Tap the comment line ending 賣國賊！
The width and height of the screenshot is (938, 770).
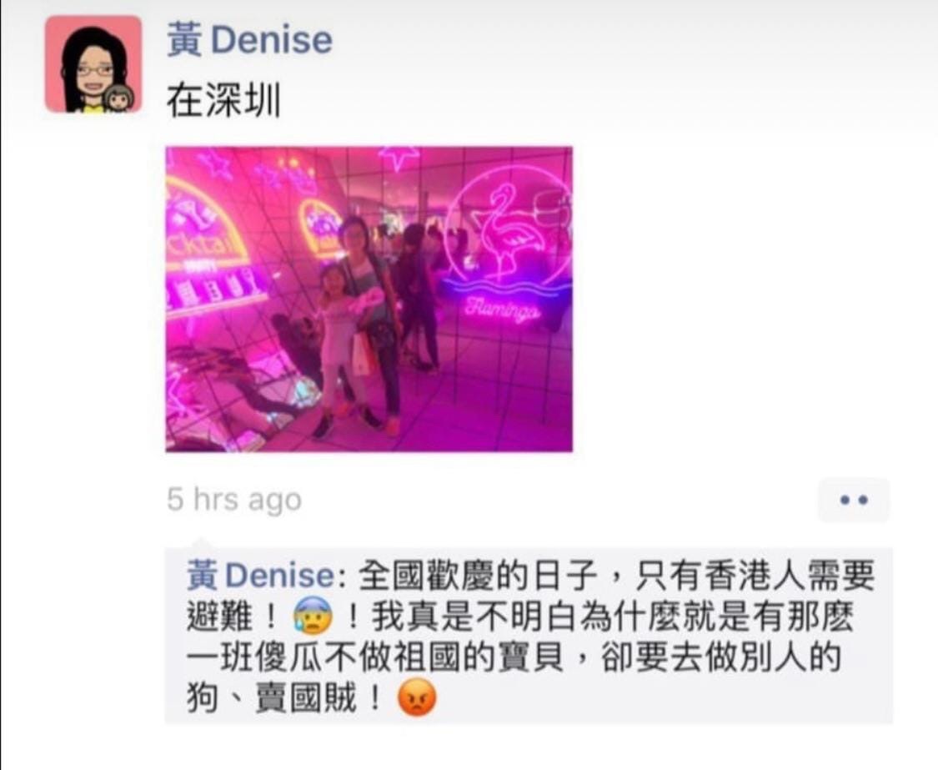pyautogui.click(x=311, y=698)
